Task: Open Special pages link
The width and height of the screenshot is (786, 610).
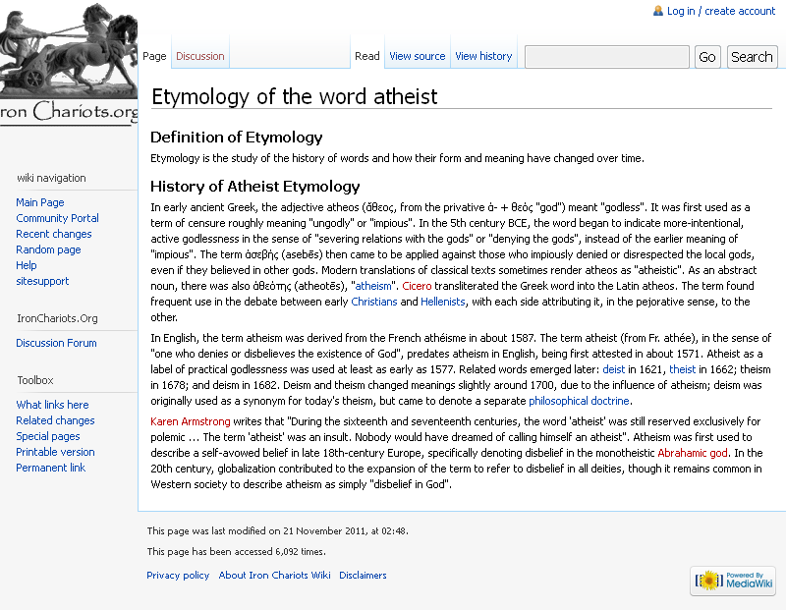Action: [x=47, y=436]
